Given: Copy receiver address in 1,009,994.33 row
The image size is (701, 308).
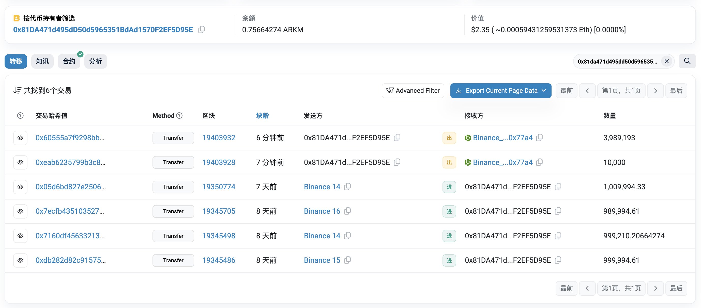Looking at the screenshot, I should (558, 187).
